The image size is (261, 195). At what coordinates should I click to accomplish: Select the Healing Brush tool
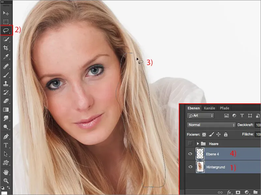[6, 66]
